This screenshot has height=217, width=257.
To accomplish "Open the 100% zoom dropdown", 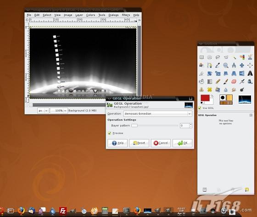I will point(59,111).
